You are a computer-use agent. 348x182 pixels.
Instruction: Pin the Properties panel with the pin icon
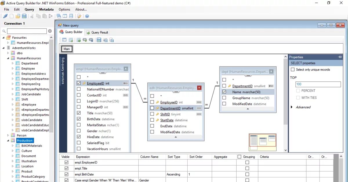(340, 57)
